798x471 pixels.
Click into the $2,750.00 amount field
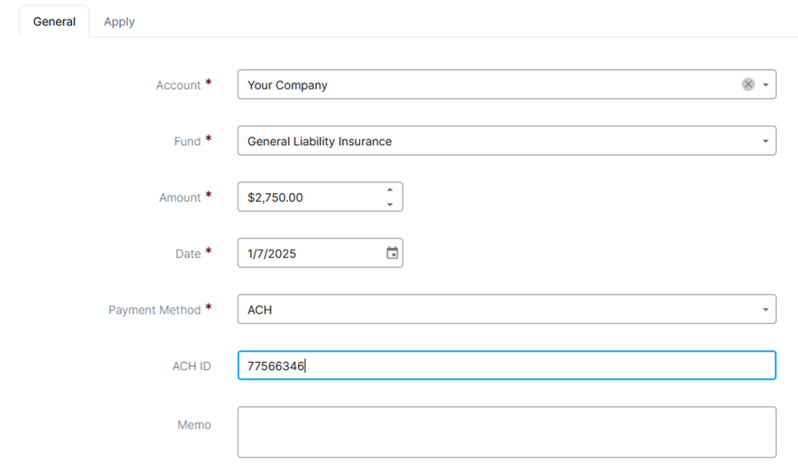click(310, 197)
